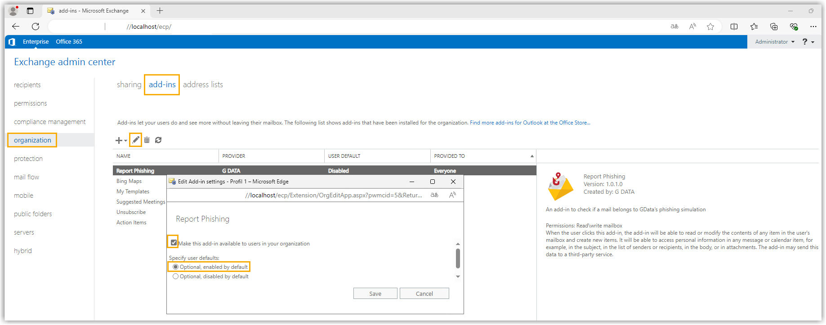
Task: Open public folders section
Action: click(x=33, y=214)
